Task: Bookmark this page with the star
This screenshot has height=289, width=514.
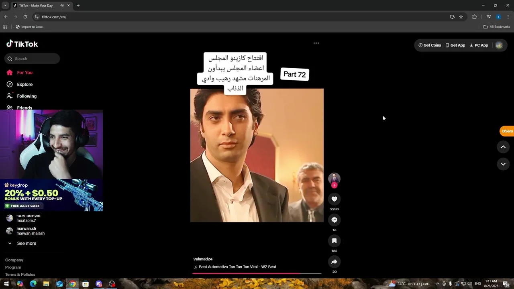Action: (461, 17)
